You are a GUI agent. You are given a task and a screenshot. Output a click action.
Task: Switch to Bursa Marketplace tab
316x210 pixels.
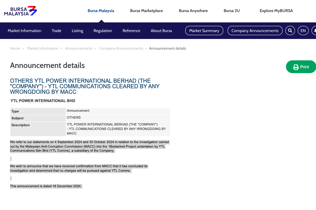pyautogui.click(x=146, y=11)
